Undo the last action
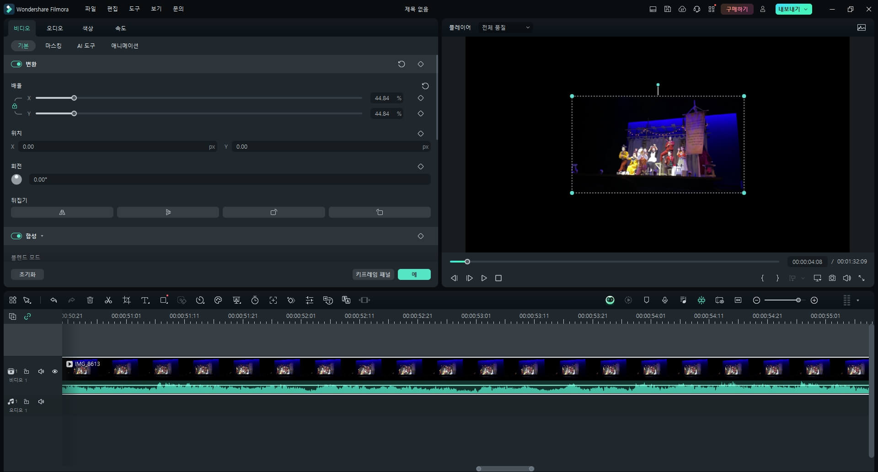This screenshot has height=472, width=878. (54, 300)
